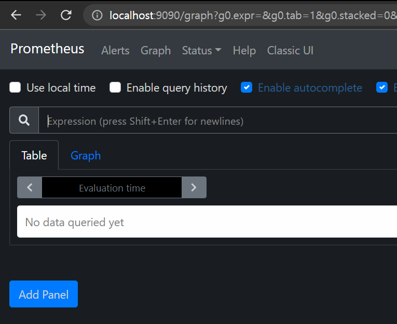Reload the page with the refresh icon
This screenshot has height=324, width=397.
(66, 15)
